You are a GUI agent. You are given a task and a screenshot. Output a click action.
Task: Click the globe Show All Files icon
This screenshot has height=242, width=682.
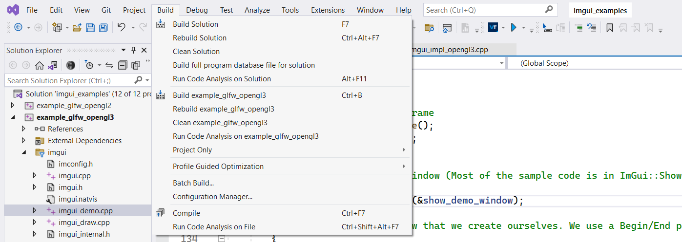71,65
